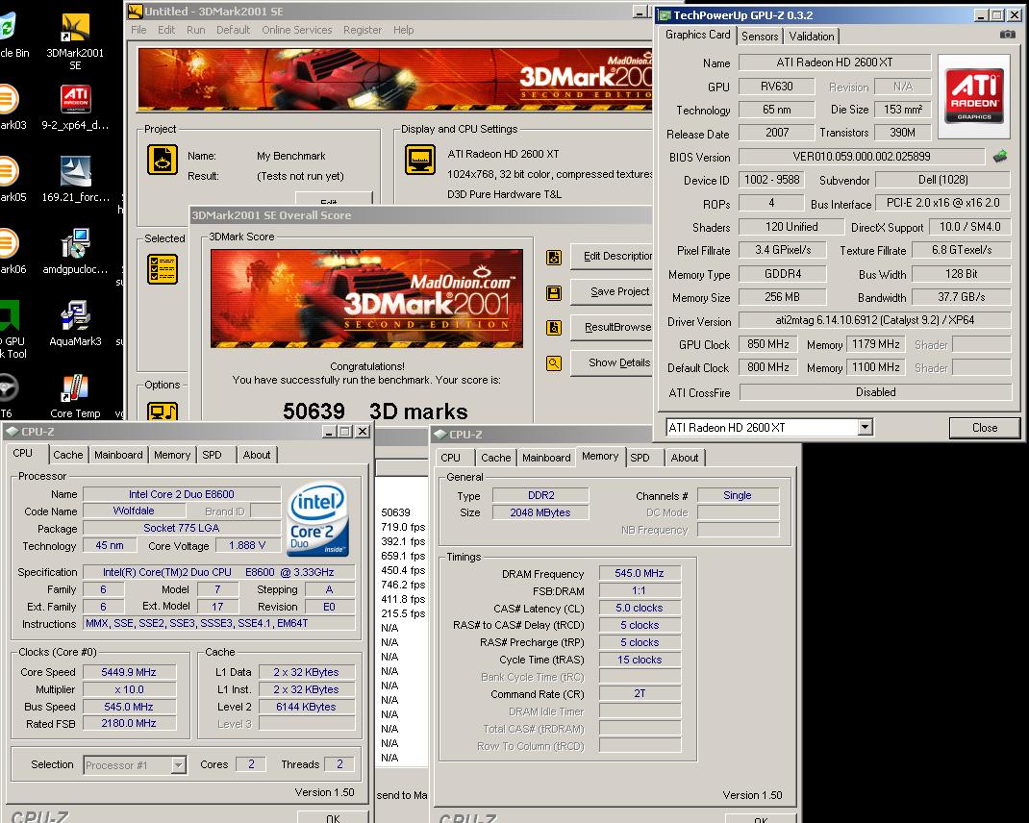
Task: Click the GPU-Z Close button
Action: point(985,427)
